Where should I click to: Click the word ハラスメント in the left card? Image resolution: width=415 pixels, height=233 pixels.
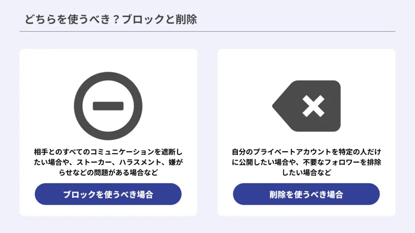pos(140,162)
